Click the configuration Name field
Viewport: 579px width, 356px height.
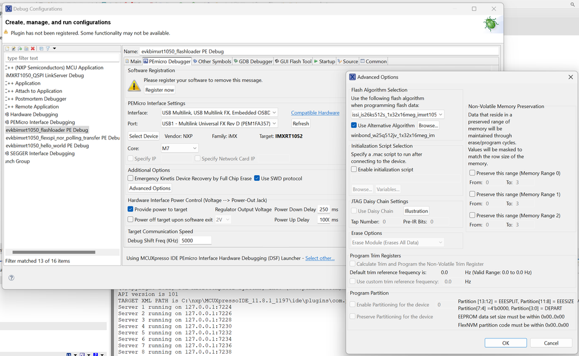tap(320, 51)
